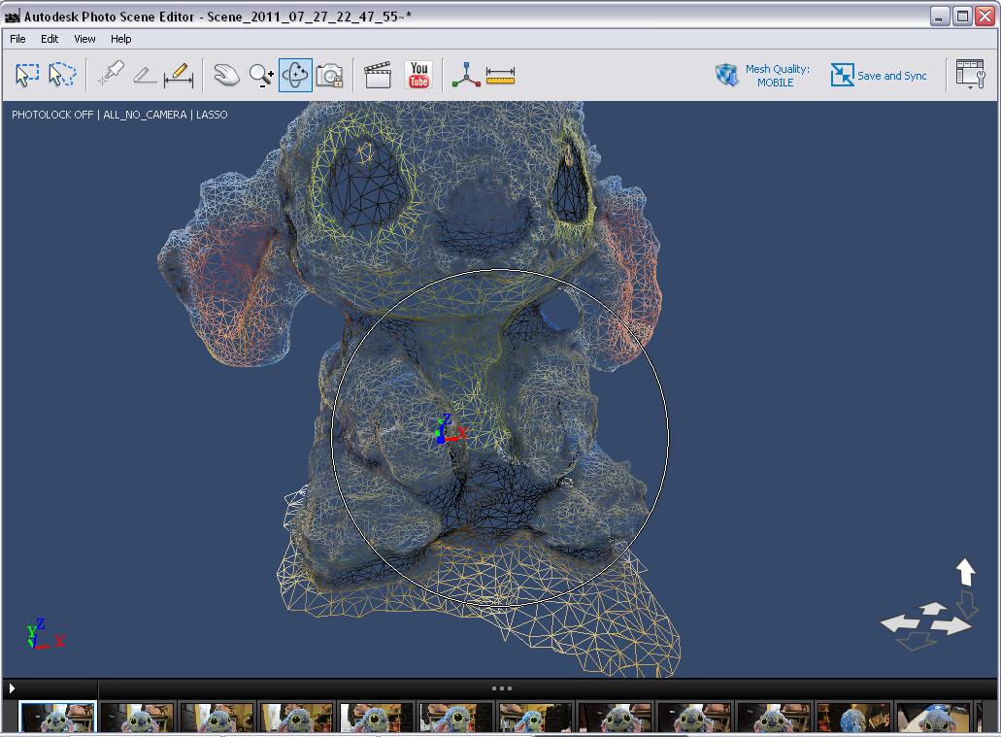Click the YouTube upload icon
Viewport: 1001px width, 737px height.
point(418,75)
